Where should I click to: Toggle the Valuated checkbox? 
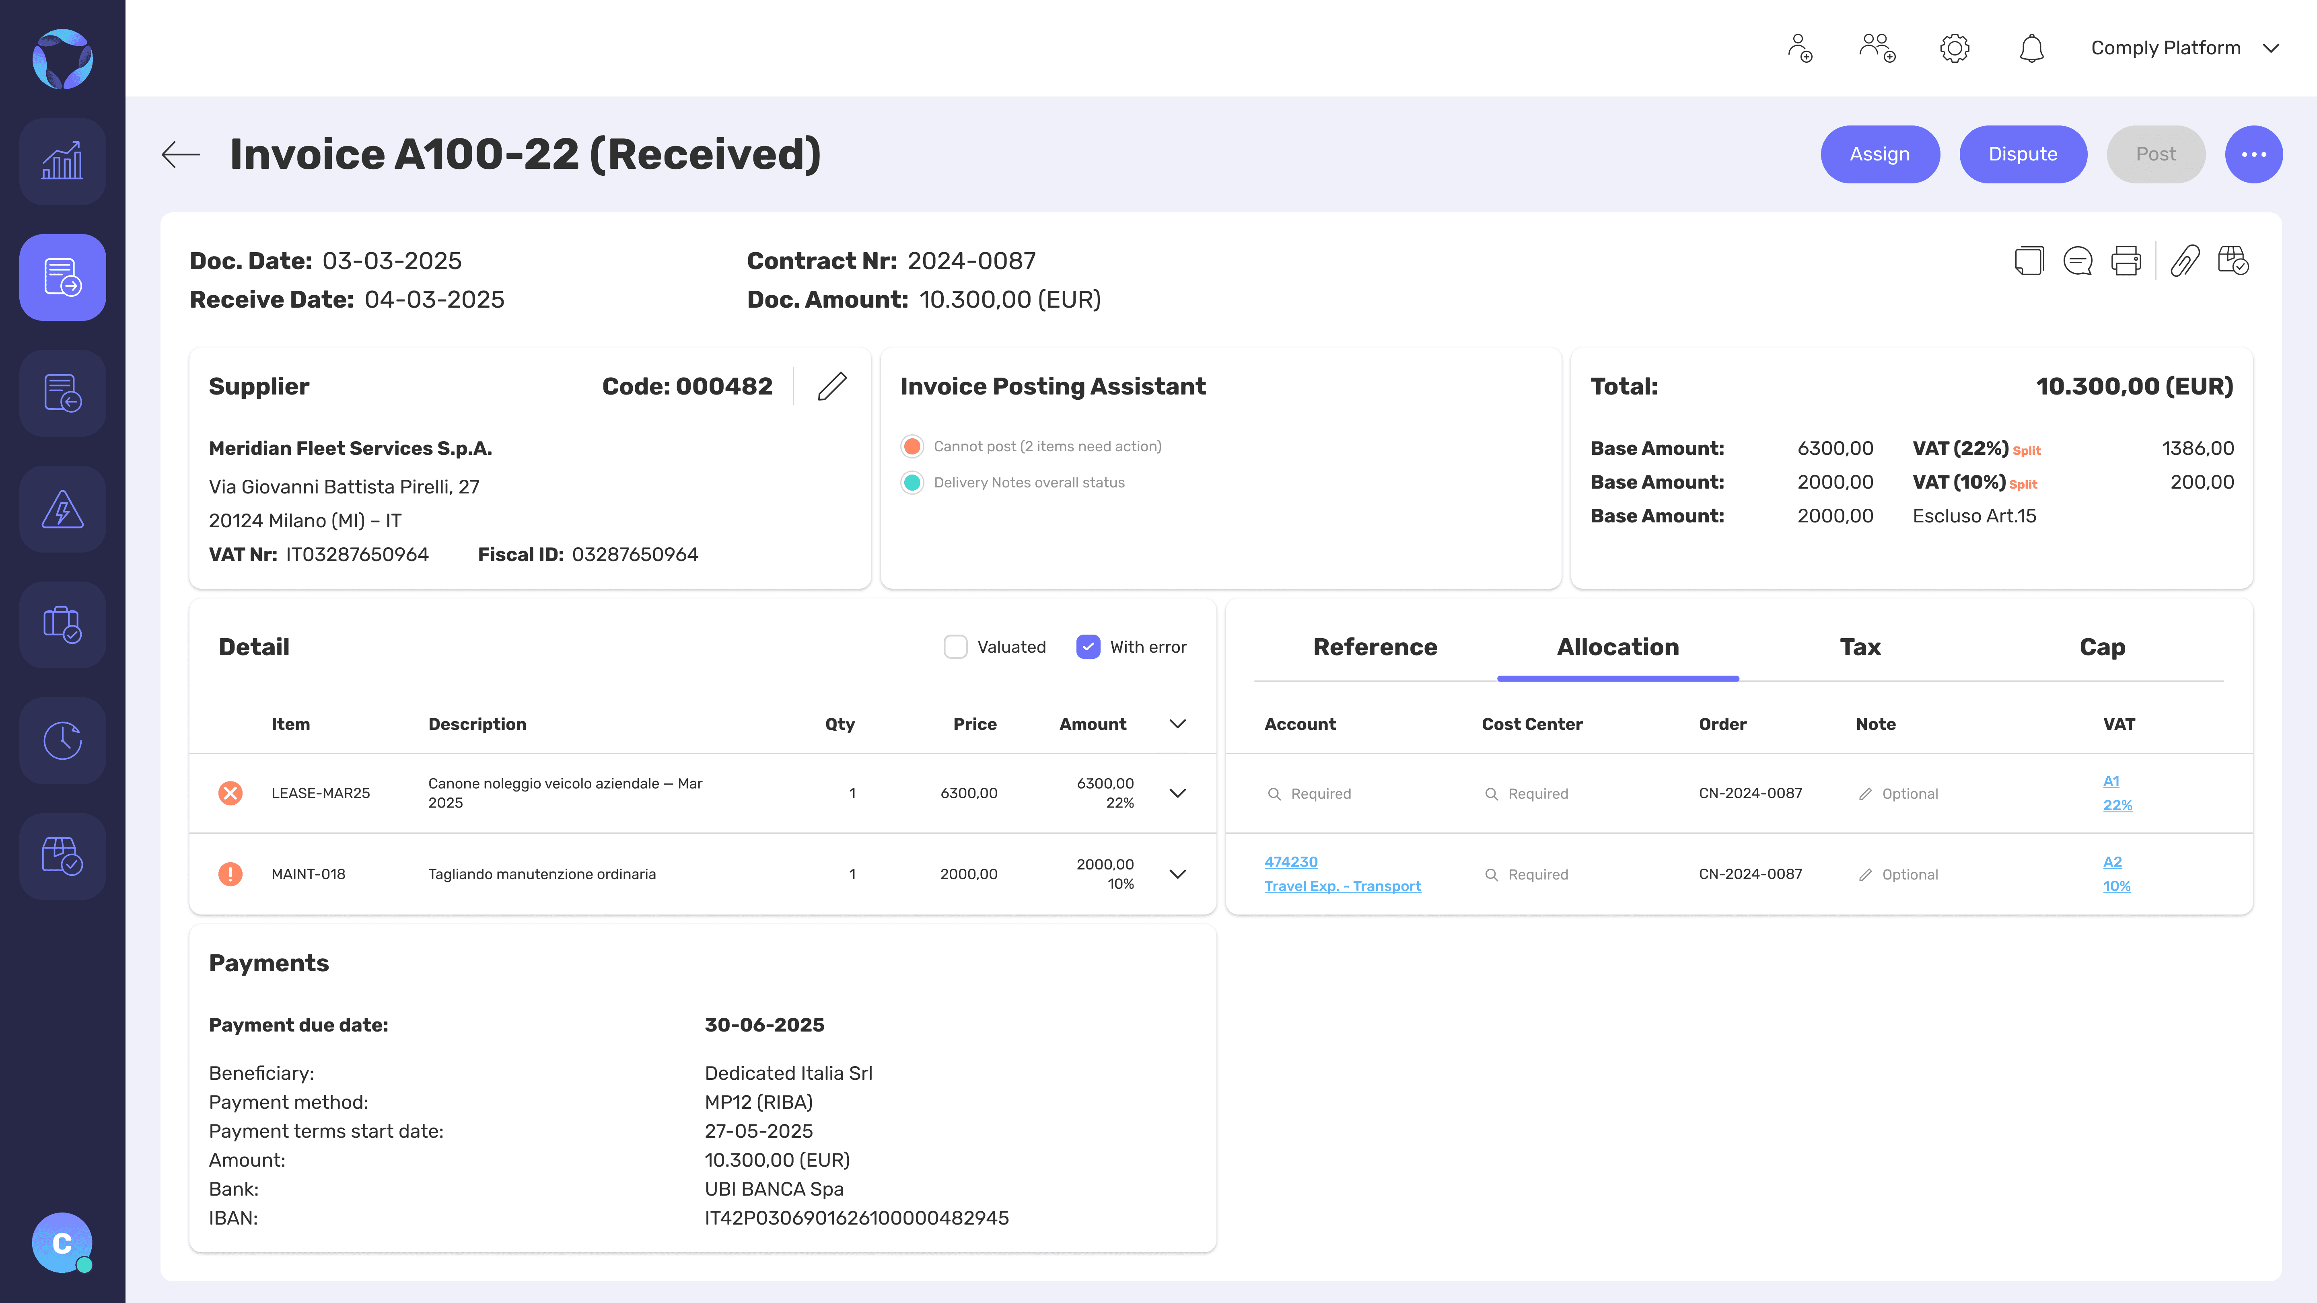(955, 647)
